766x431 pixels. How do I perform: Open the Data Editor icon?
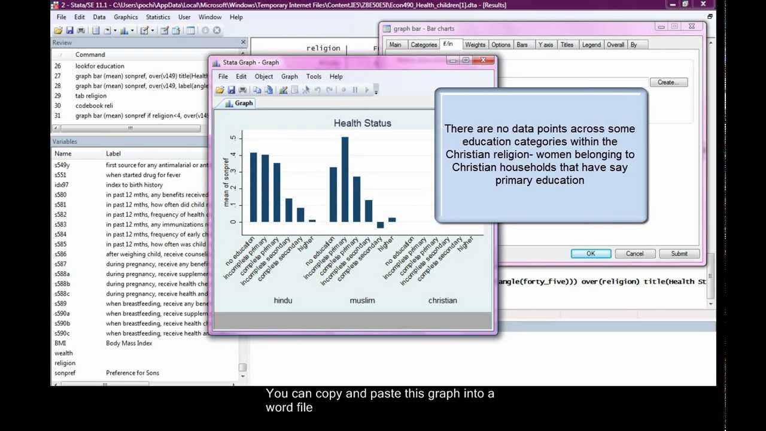pyautogui.click(x=164, y=30)
